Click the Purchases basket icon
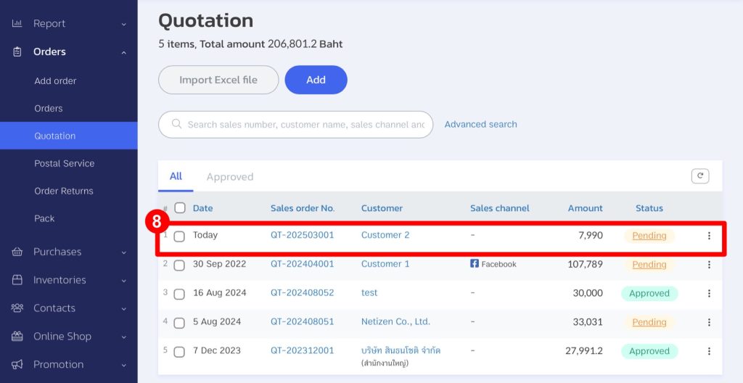743x383 pixels. tap(17, 252)
